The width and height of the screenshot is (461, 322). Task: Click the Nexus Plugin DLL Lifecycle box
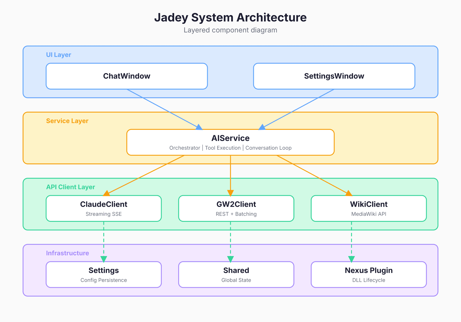point(369,274)
